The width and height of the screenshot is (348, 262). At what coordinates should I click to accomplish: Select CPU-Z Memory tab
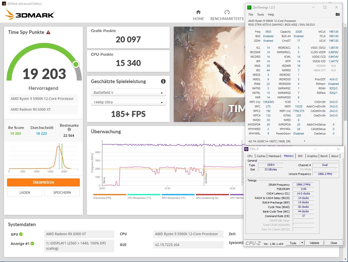[x=289, y=156]
